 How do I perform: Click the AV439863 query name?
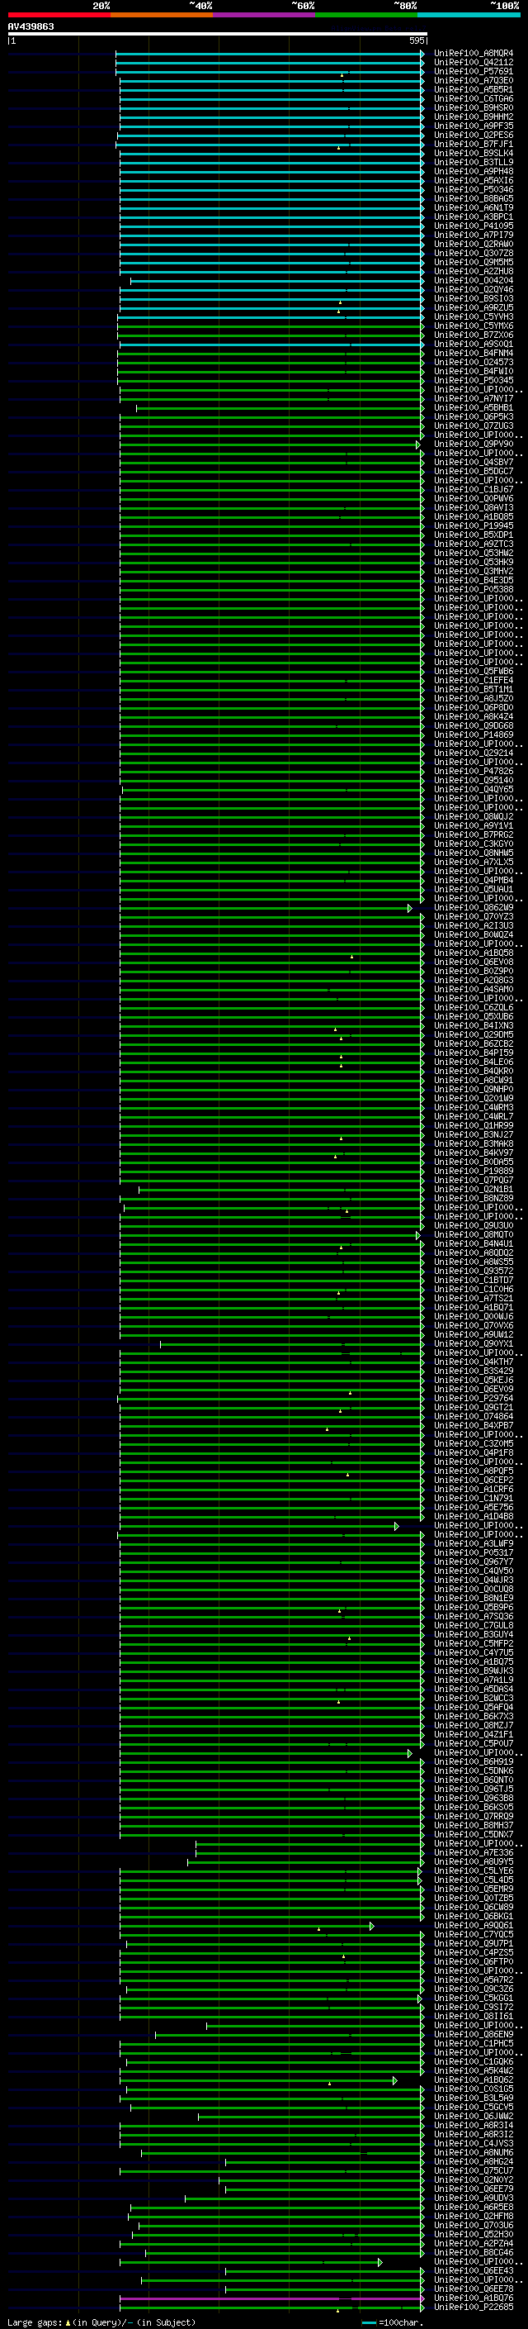31,26
